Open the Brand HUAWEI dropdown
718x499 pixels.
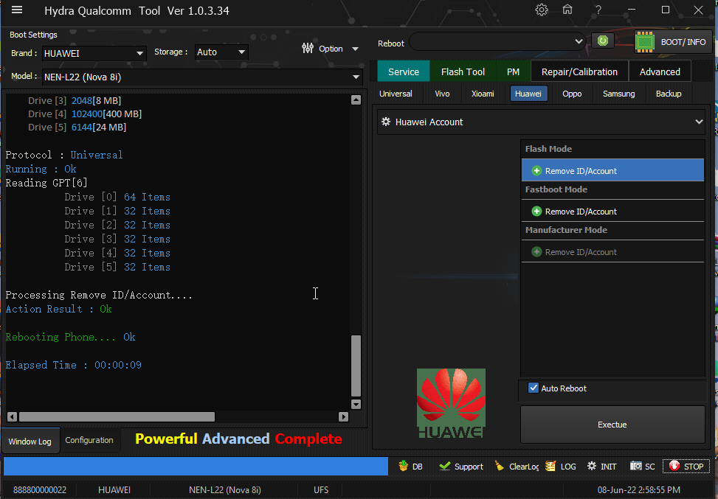[x=94, y=54]
